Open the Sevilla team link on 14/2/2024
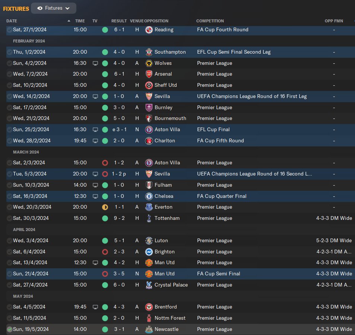This screenshot has height=335, width=355. tap(162, 96)
